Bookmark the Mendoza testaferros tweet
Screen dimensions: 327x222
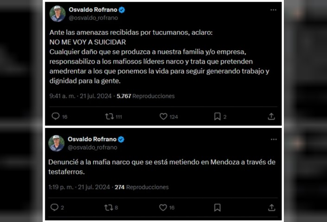click(217, 208)
